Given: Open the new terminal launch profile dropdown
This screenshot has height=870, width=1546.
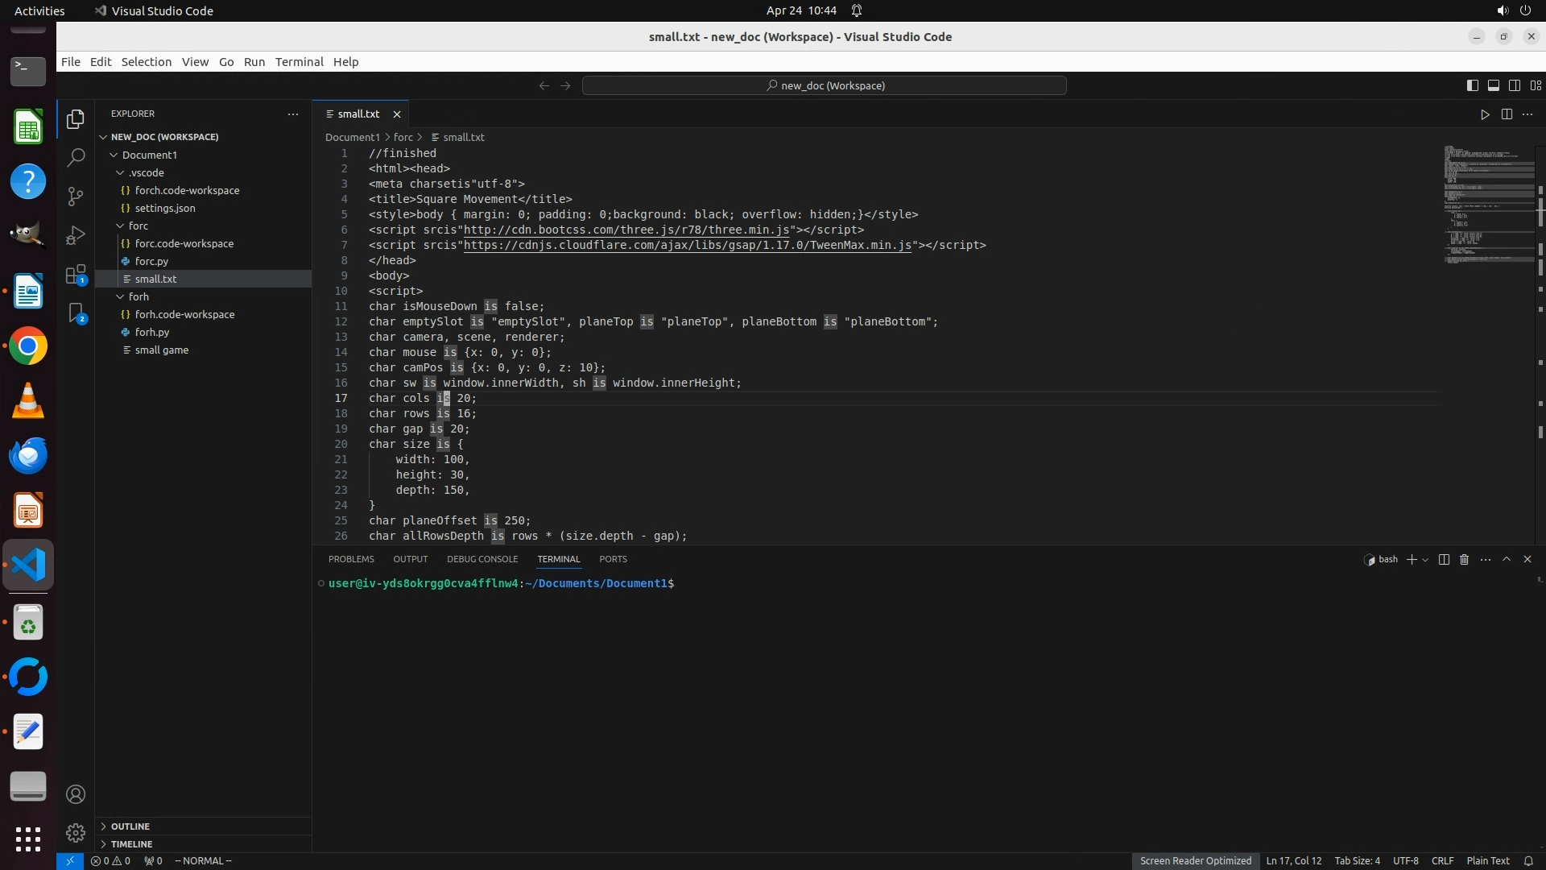Looking at the screenshot, I should coord(1425,560).
